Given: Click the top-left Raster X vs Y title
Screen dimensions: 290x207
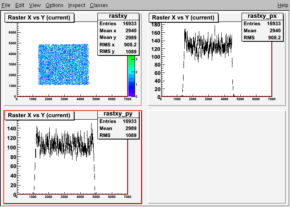Looking at the screenshot, I should [39, 17].
